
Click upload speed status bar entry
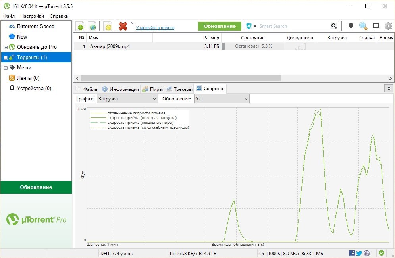pos(291,254)
